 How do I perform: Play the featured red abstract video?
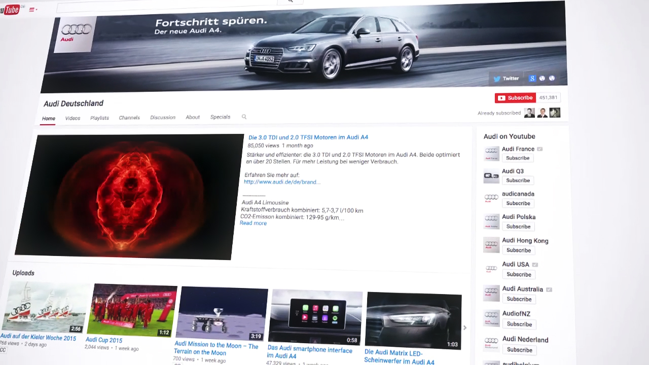click(x=129, y=197)
